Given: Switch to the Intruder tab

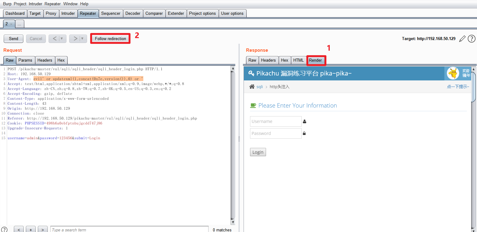Looking at the screenshot, I should 68,13.
